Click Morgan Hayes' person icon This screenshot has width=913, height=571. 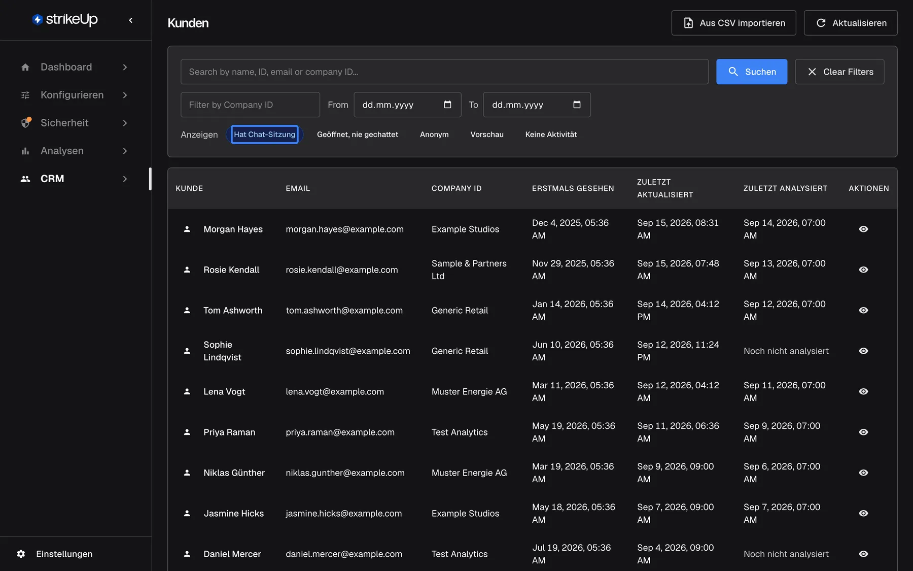(x=187, y=229)
